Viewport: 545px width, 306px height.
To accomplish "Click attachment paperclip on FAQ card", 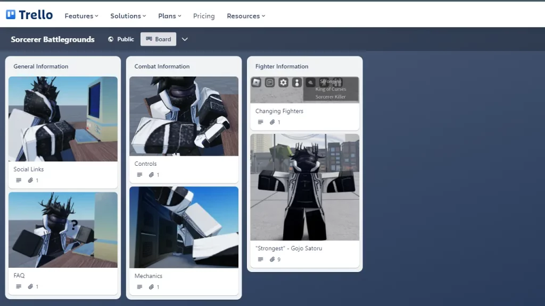I will 30,286.
